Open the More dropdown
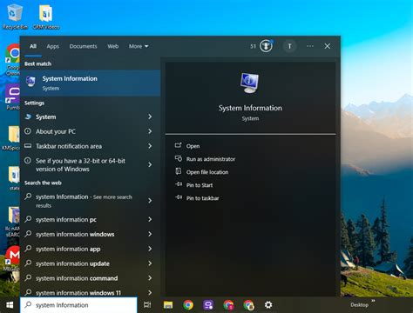The image size is (413, 313). (x=139, y=46)
